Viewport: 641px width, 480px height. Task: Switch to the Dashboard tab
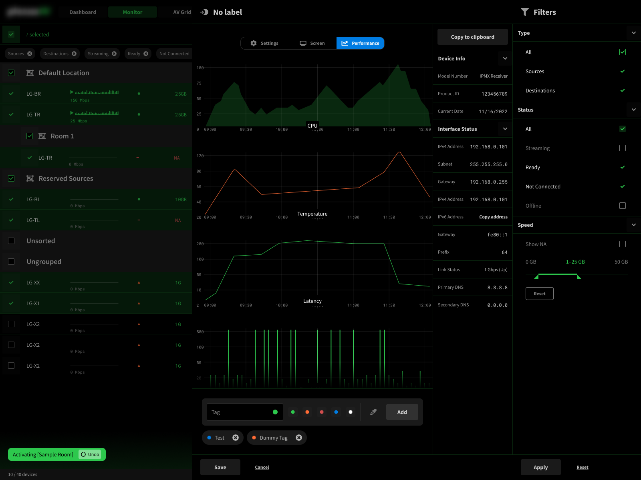(83, 12)
